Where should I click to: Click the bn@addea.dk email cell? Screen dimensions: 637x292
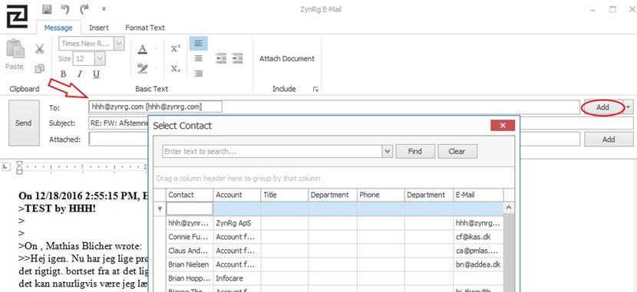[478, 264]
